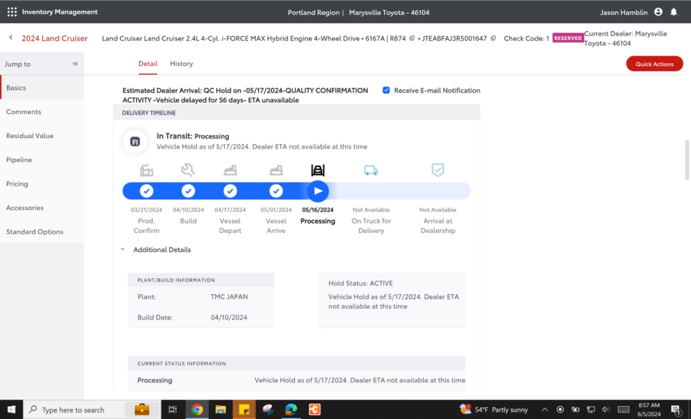Click the Processing vehicle icon

[x=318, y=170]
